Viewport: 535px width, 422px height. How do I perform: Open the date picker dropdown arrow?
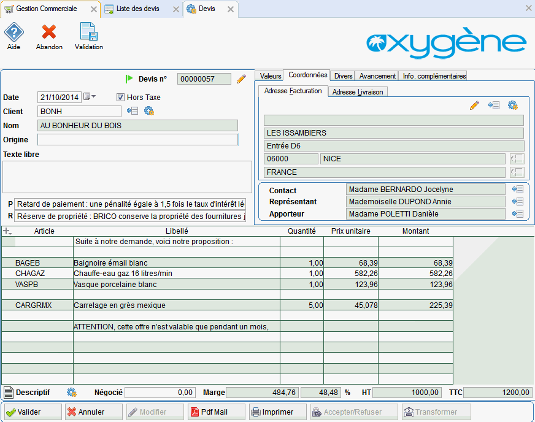pos(93,97)
